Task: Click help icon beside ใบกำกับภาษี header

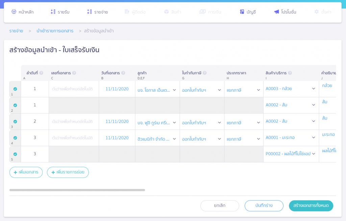Action: pyautogui.click(x=205, y=73)
